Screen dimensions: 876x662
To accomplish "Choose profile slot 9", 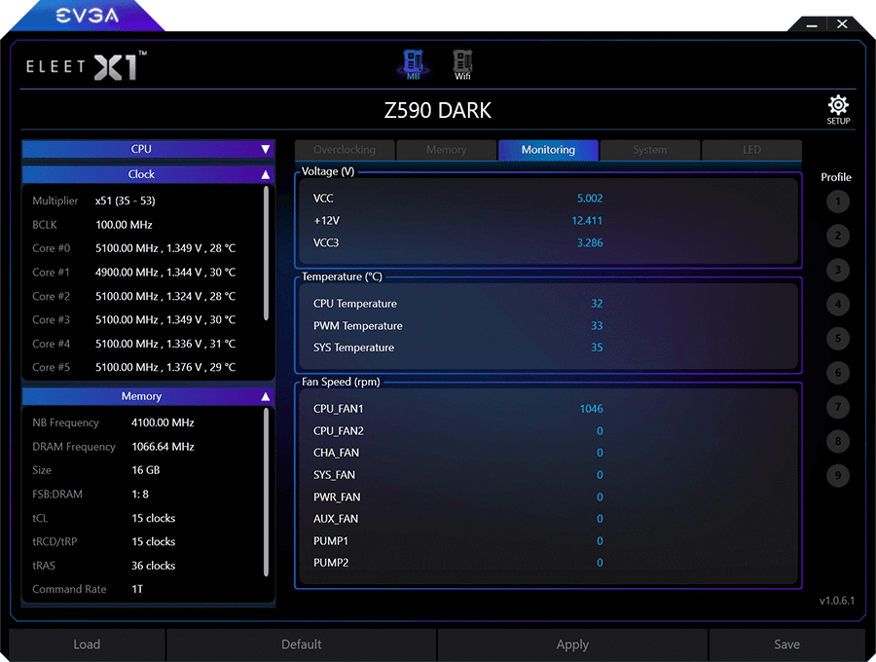I will [x=837, y=476].
